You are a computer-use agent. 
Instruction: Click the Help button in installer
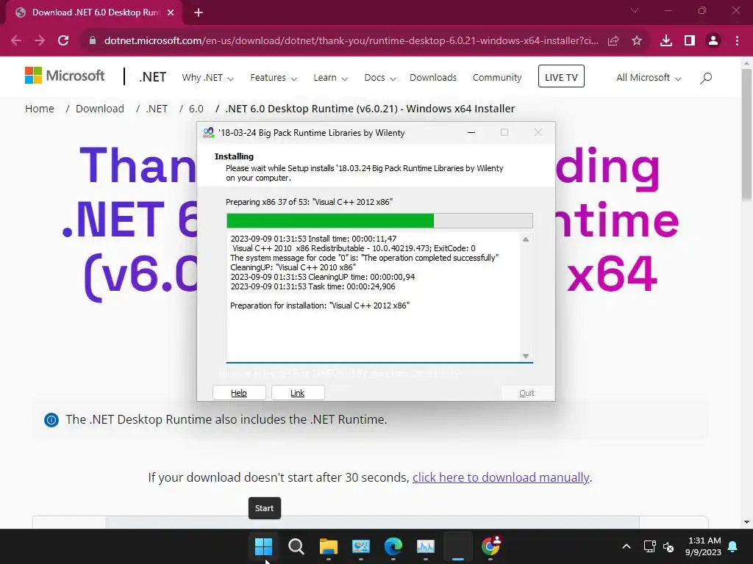click(x=239, y=393)
